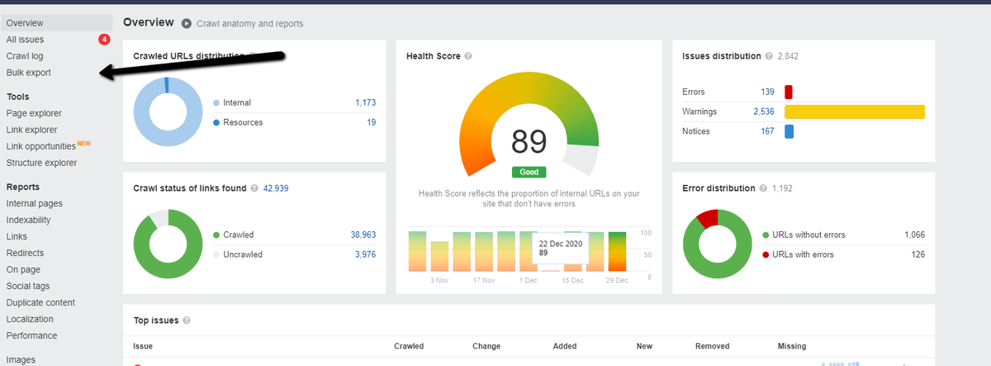Click the yellow Warnings bar in Issues distribution
The image size is (991, 366).
[855, 112]
